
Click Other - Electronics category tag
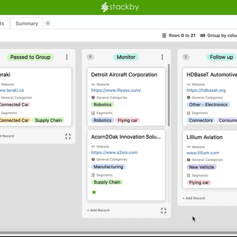(208, 105)
